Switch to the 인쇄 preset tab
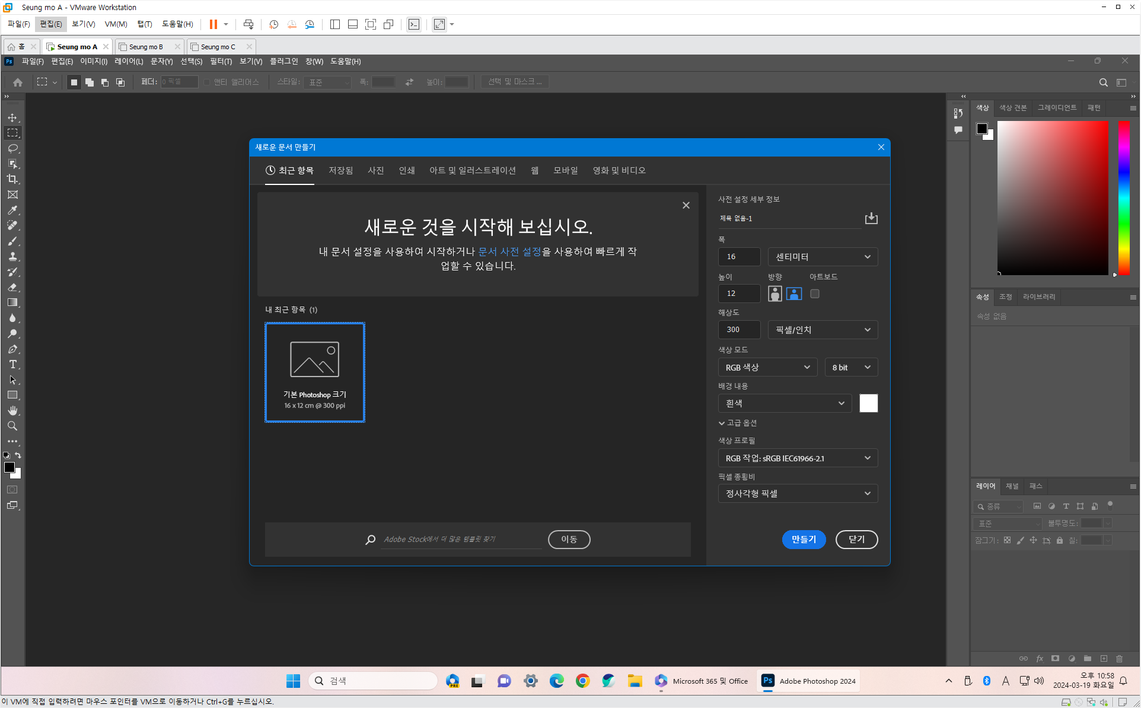1141x708 pixels. click(x=407, y=171)
